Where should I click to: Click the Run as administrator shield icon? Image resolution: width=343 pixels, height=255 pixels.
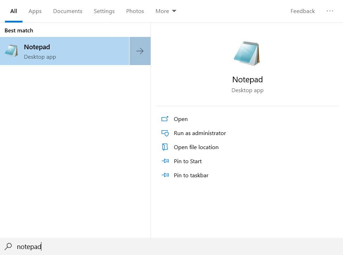(x=165, y=133)
